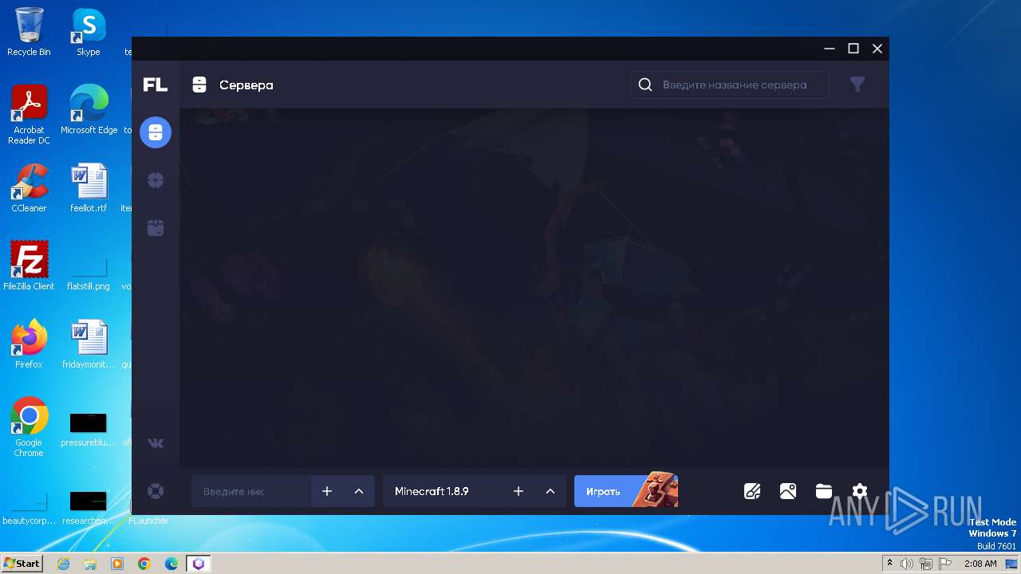Open Firefox desktop shortcut
The image size is (1021, 574).
(29, 344)
